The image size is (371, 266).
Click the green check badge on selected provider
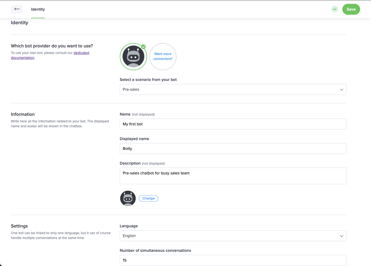pos(143,47)
